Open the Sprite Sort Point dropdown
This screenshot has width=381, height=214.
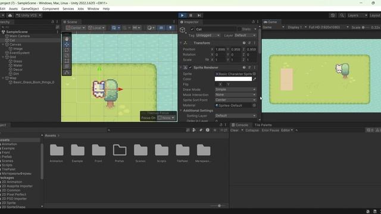[x=236, y=100]
